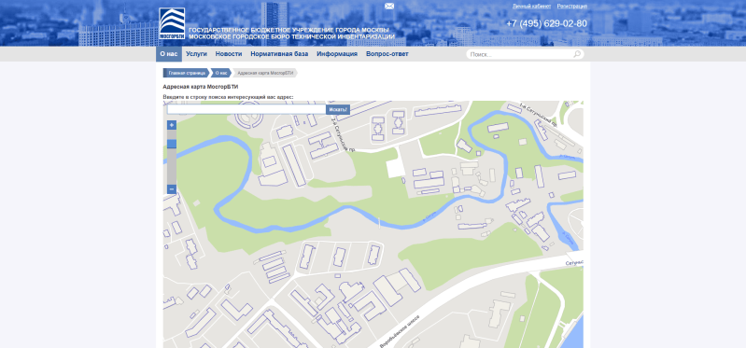Viewport: 746px width, 348px height.
Task: Click the site search "Поиск..." field
Action: click(520, 54)
